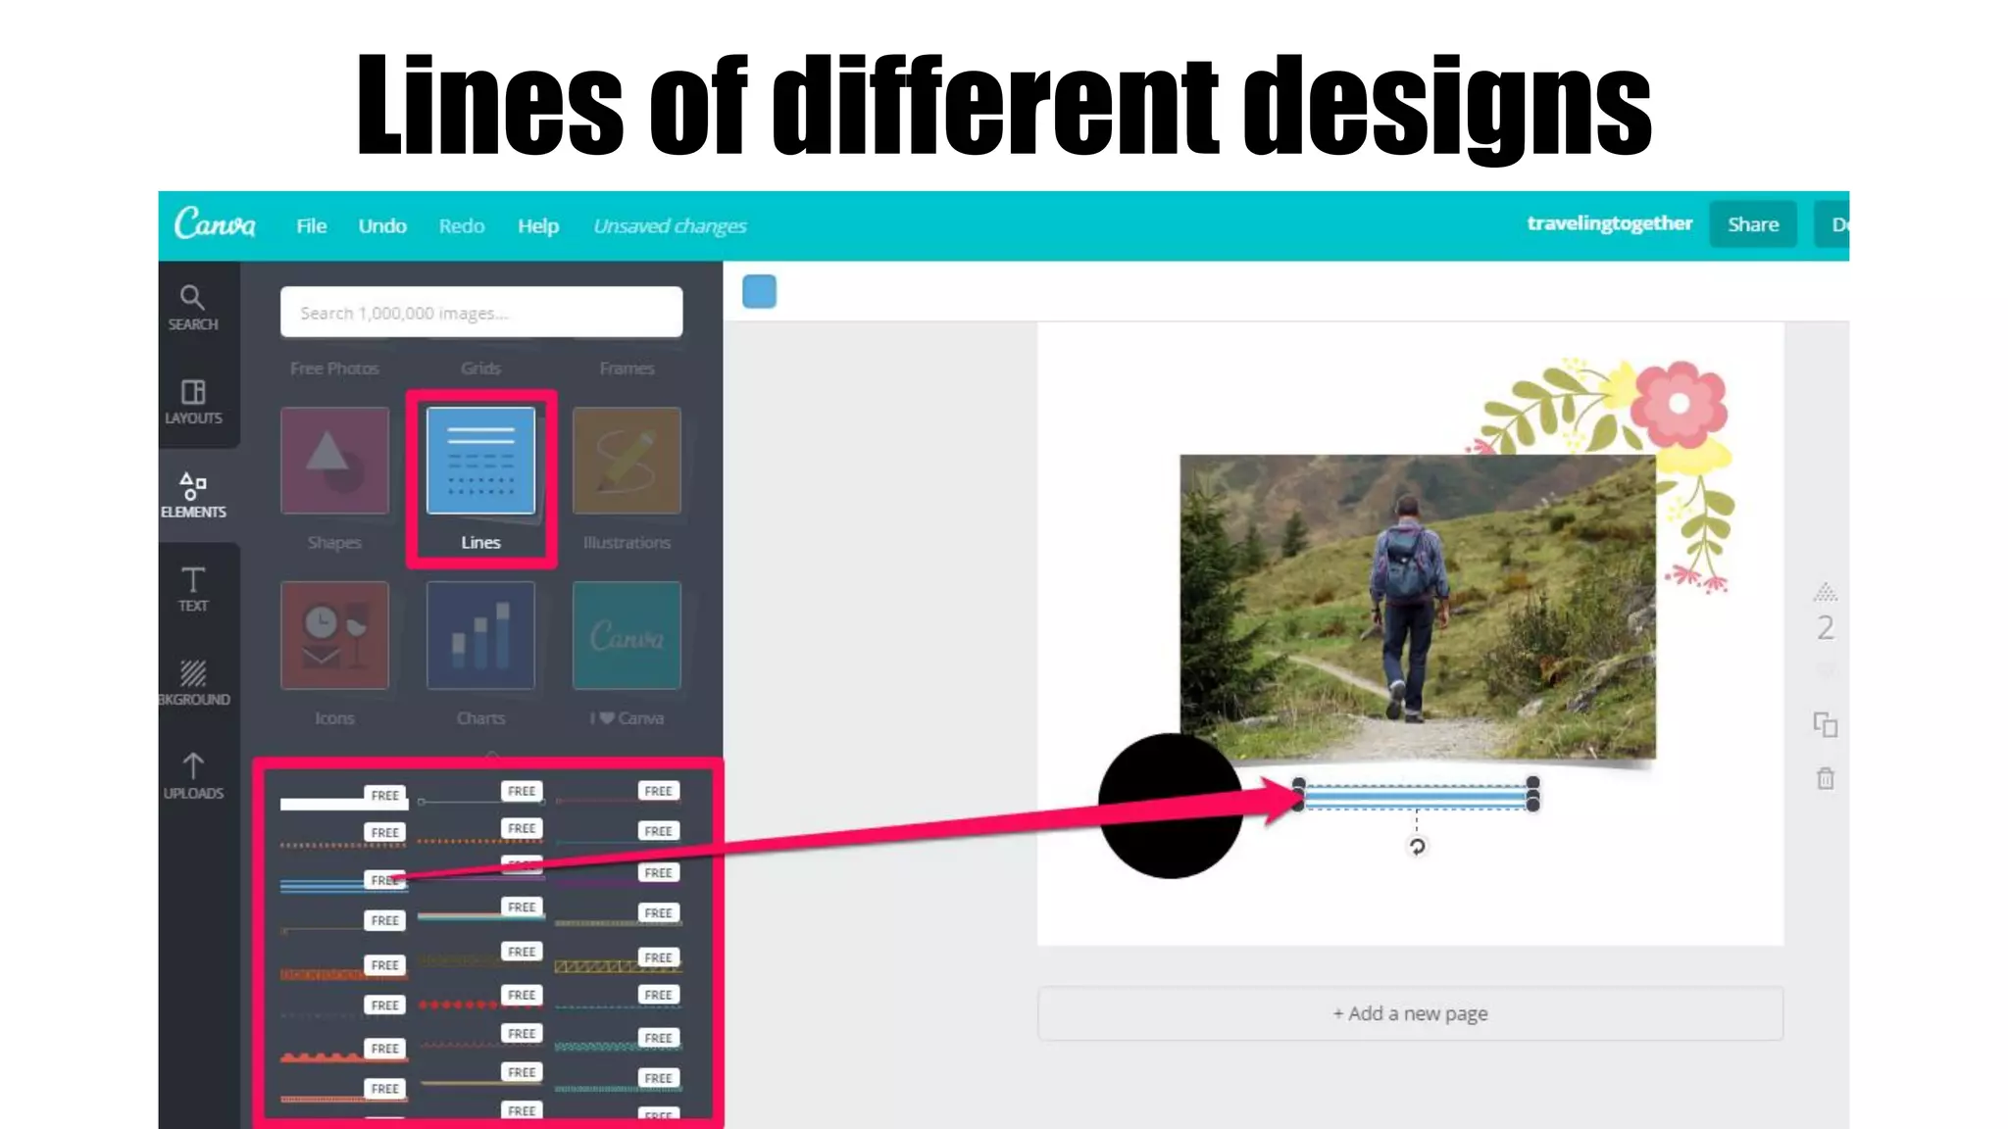The width and height of the screenshot is (2008, 1129).
Task: Open the Layouts sidebar panel
Action: [x=193, y=401]
